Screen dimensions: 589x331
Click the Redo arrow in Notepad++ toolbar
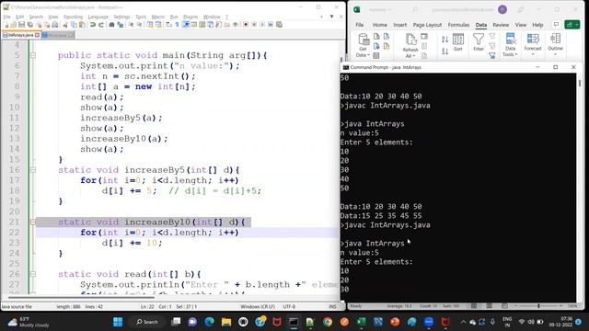(x=101, y=25)
